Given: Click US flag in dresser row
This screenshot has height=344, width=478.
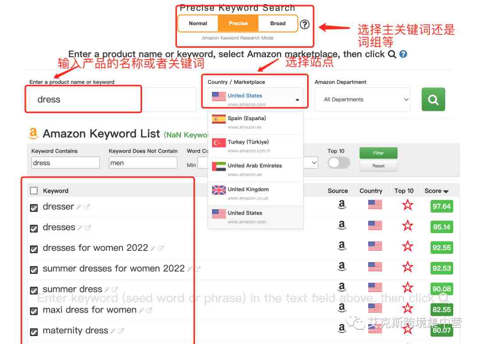Looking at the screenshot, I should click(x=375, y=205).
